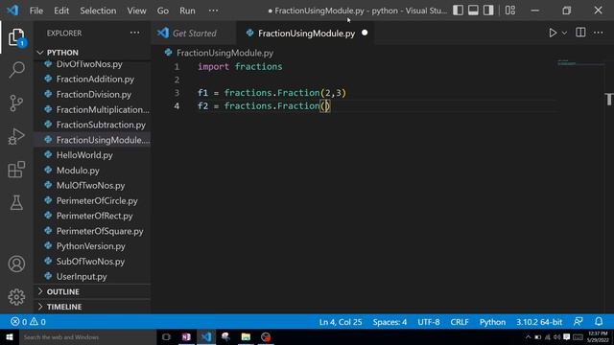The width and height of the screenshot is (614, 345).
Task: Close unsaved FractionUsingModule.py tab dot
Action: coord(365,33)
